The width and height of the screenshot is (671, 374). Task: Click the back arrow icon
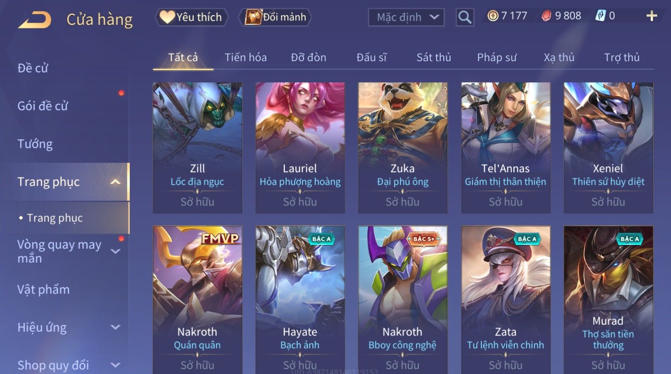pos(35,20)
